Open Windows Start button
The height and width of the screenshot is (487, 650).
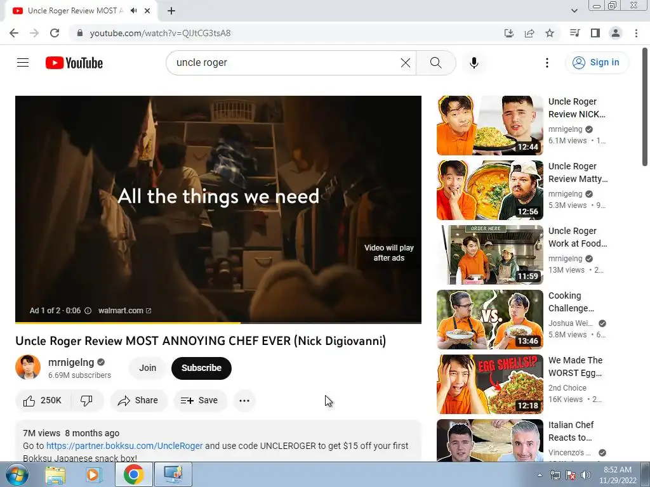click(17, 474)
